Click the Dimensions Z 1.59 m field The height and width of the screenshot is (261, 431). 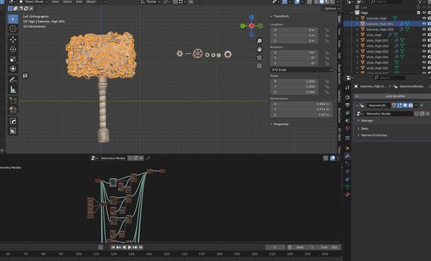[301, 115]
